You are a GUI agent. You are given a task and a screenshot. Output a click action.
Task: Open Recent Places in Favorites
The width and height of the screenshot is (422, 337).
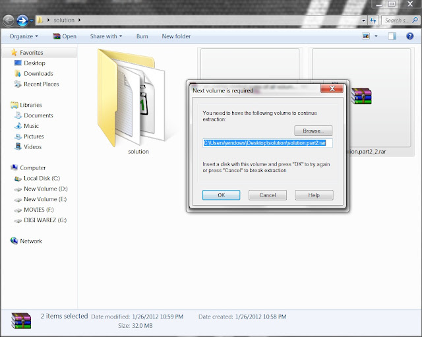point(41,84)
